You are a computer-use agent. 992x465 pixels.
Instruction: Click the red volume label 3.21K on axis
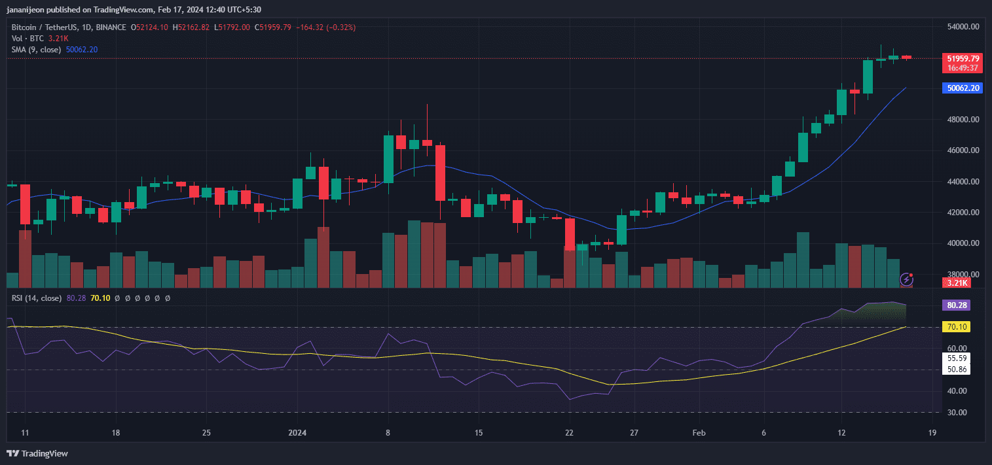pos(957,283)
